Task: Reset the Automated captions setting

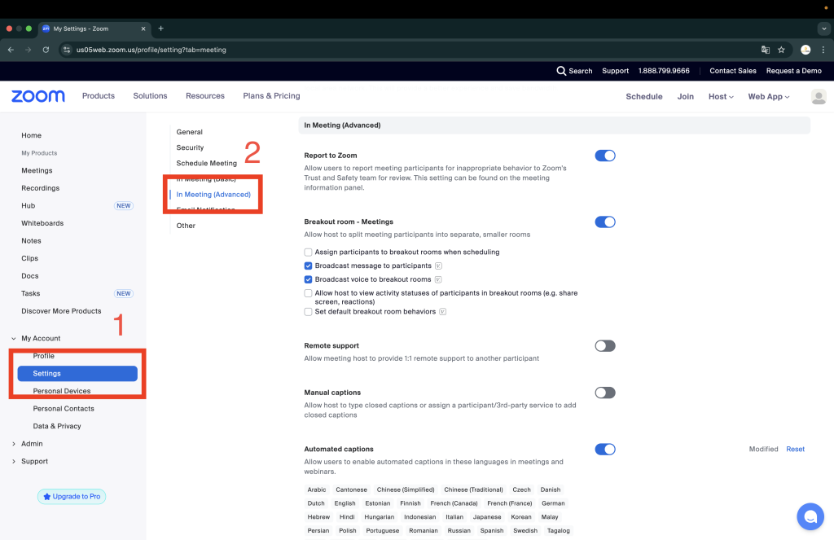Action: pyautogui.click(x=795, y=449)
